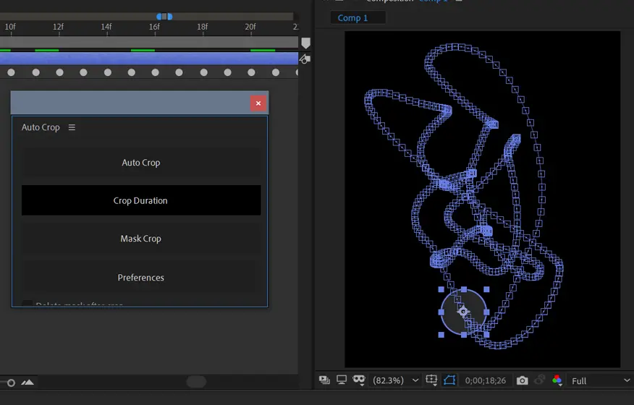Click the Primary Viewer monitor icon
Viewport: 634px width, 405px height.
(342, 380)
